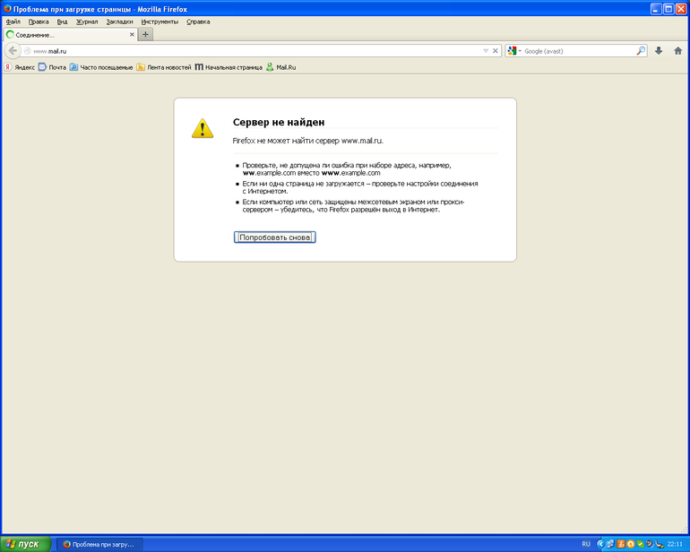The height and width of the screenshot is (552, 690).
Task: Expand hidden tray icons arrow
Action: tap(601, 544)
